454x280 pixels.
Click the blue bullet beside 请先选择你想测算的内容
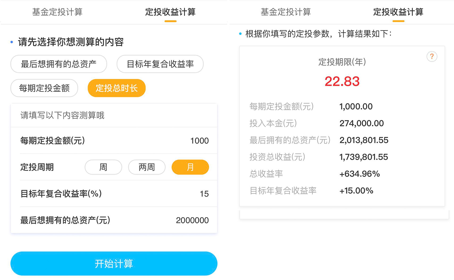coord(11,42)
